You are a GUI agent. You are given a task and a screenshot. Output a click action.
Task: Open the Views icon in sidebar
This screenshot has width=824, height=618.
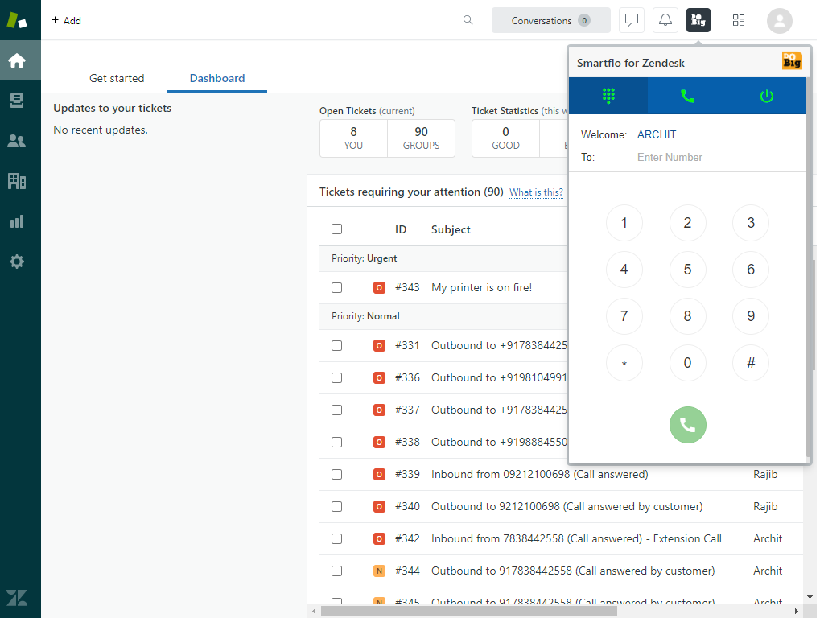[x=17, y=101]
